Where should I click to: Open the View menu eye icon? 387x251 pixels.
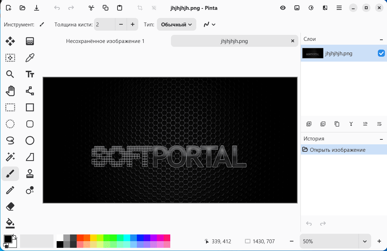coord(283,8)
